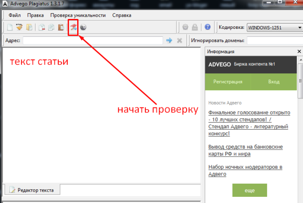Open the Справка menu
Image resolution: width=303 pixels, height=203 pixels.
pos(122,15)
